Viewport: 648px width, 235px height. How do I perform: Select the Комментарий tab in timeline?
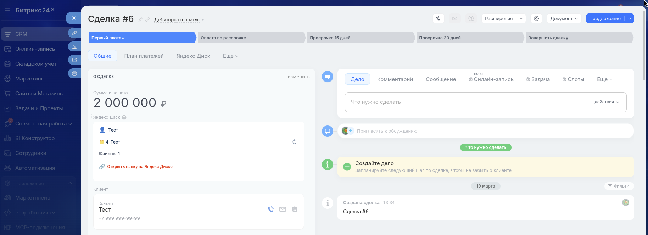click(395, 79)
